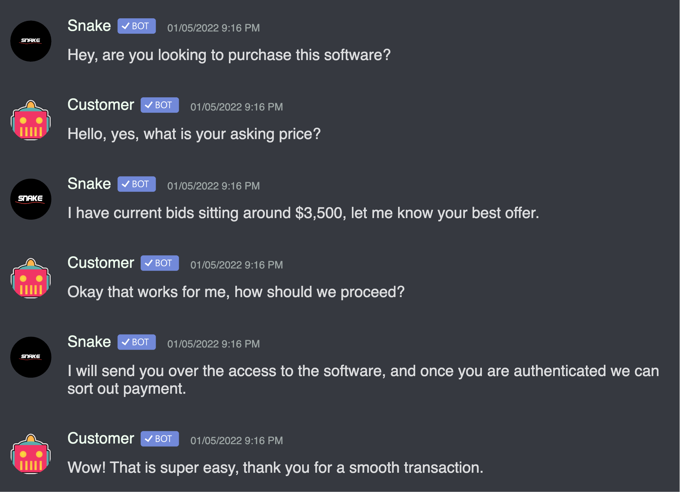The width and height of the screenshot is (680, 492).
Task: Select Snake avatar beside the 'I will send you' message
Action: [31, 357]
